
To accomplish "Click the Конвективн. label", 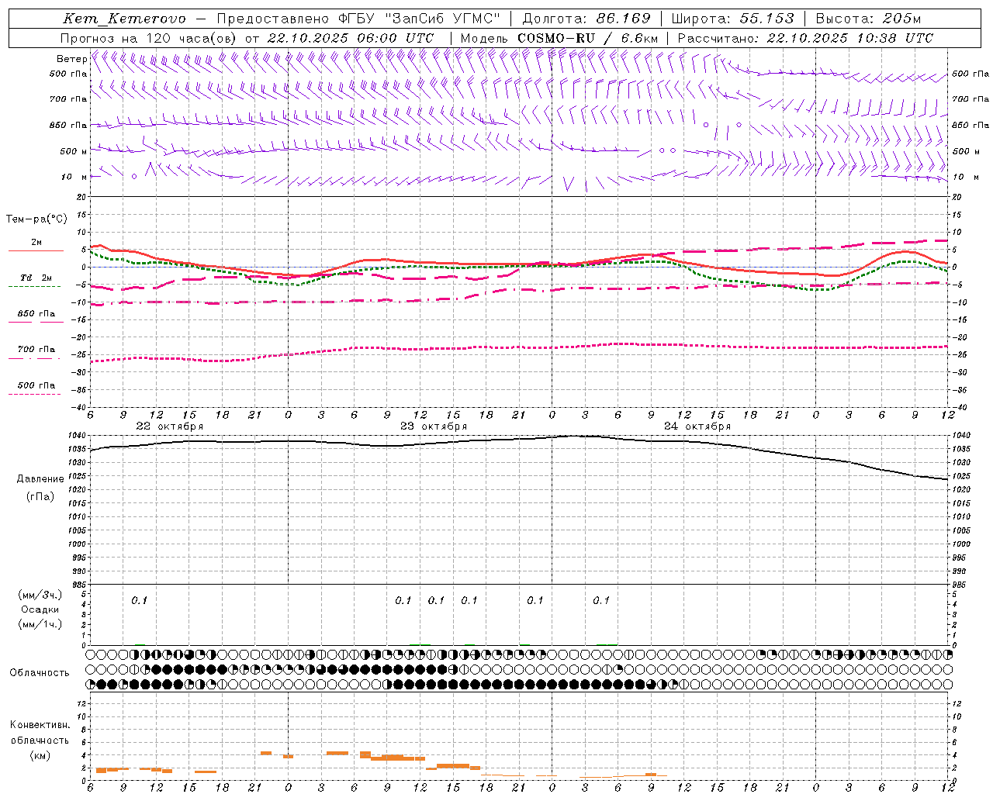I will 40,725.
